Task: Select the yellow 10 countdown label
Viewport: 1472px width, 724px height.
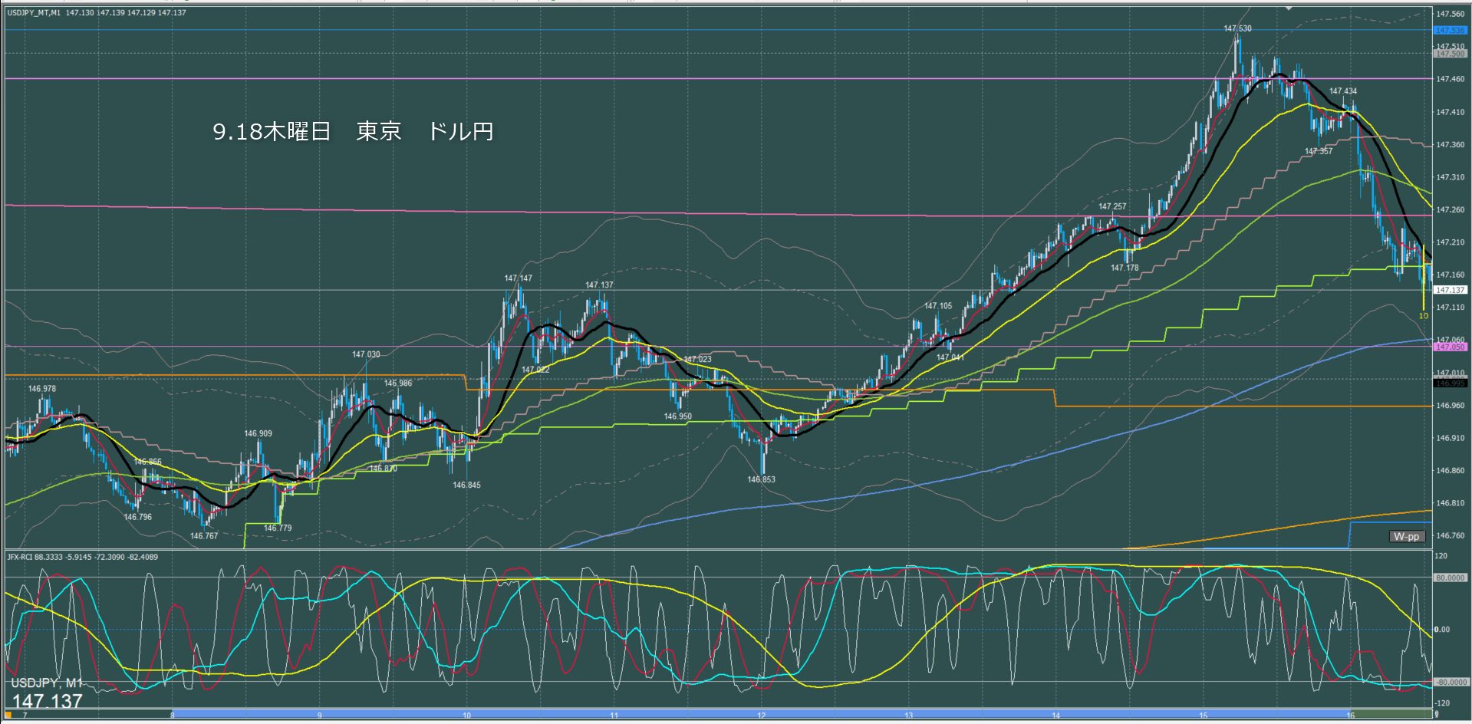Action: click(1423, 316)
